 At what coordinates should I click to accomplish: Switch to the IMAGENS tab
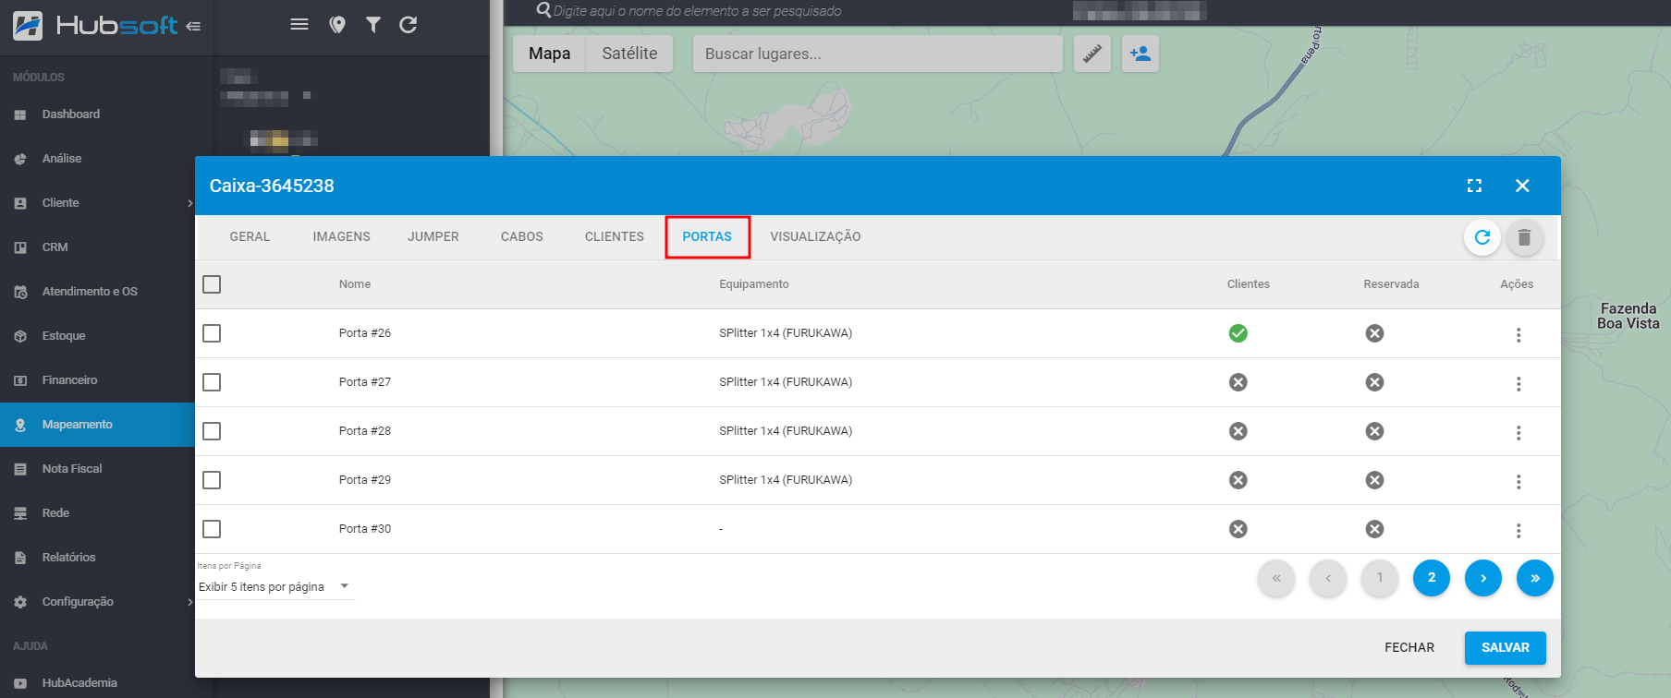341,237
